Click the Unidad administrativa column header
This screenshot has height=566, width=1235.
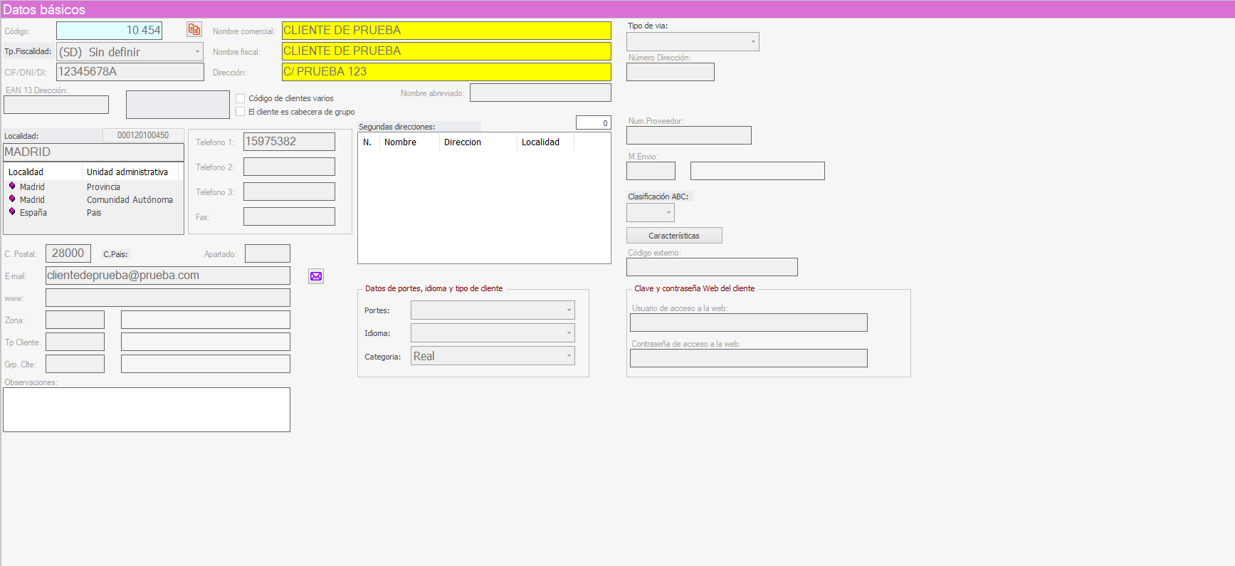[127, 172]
